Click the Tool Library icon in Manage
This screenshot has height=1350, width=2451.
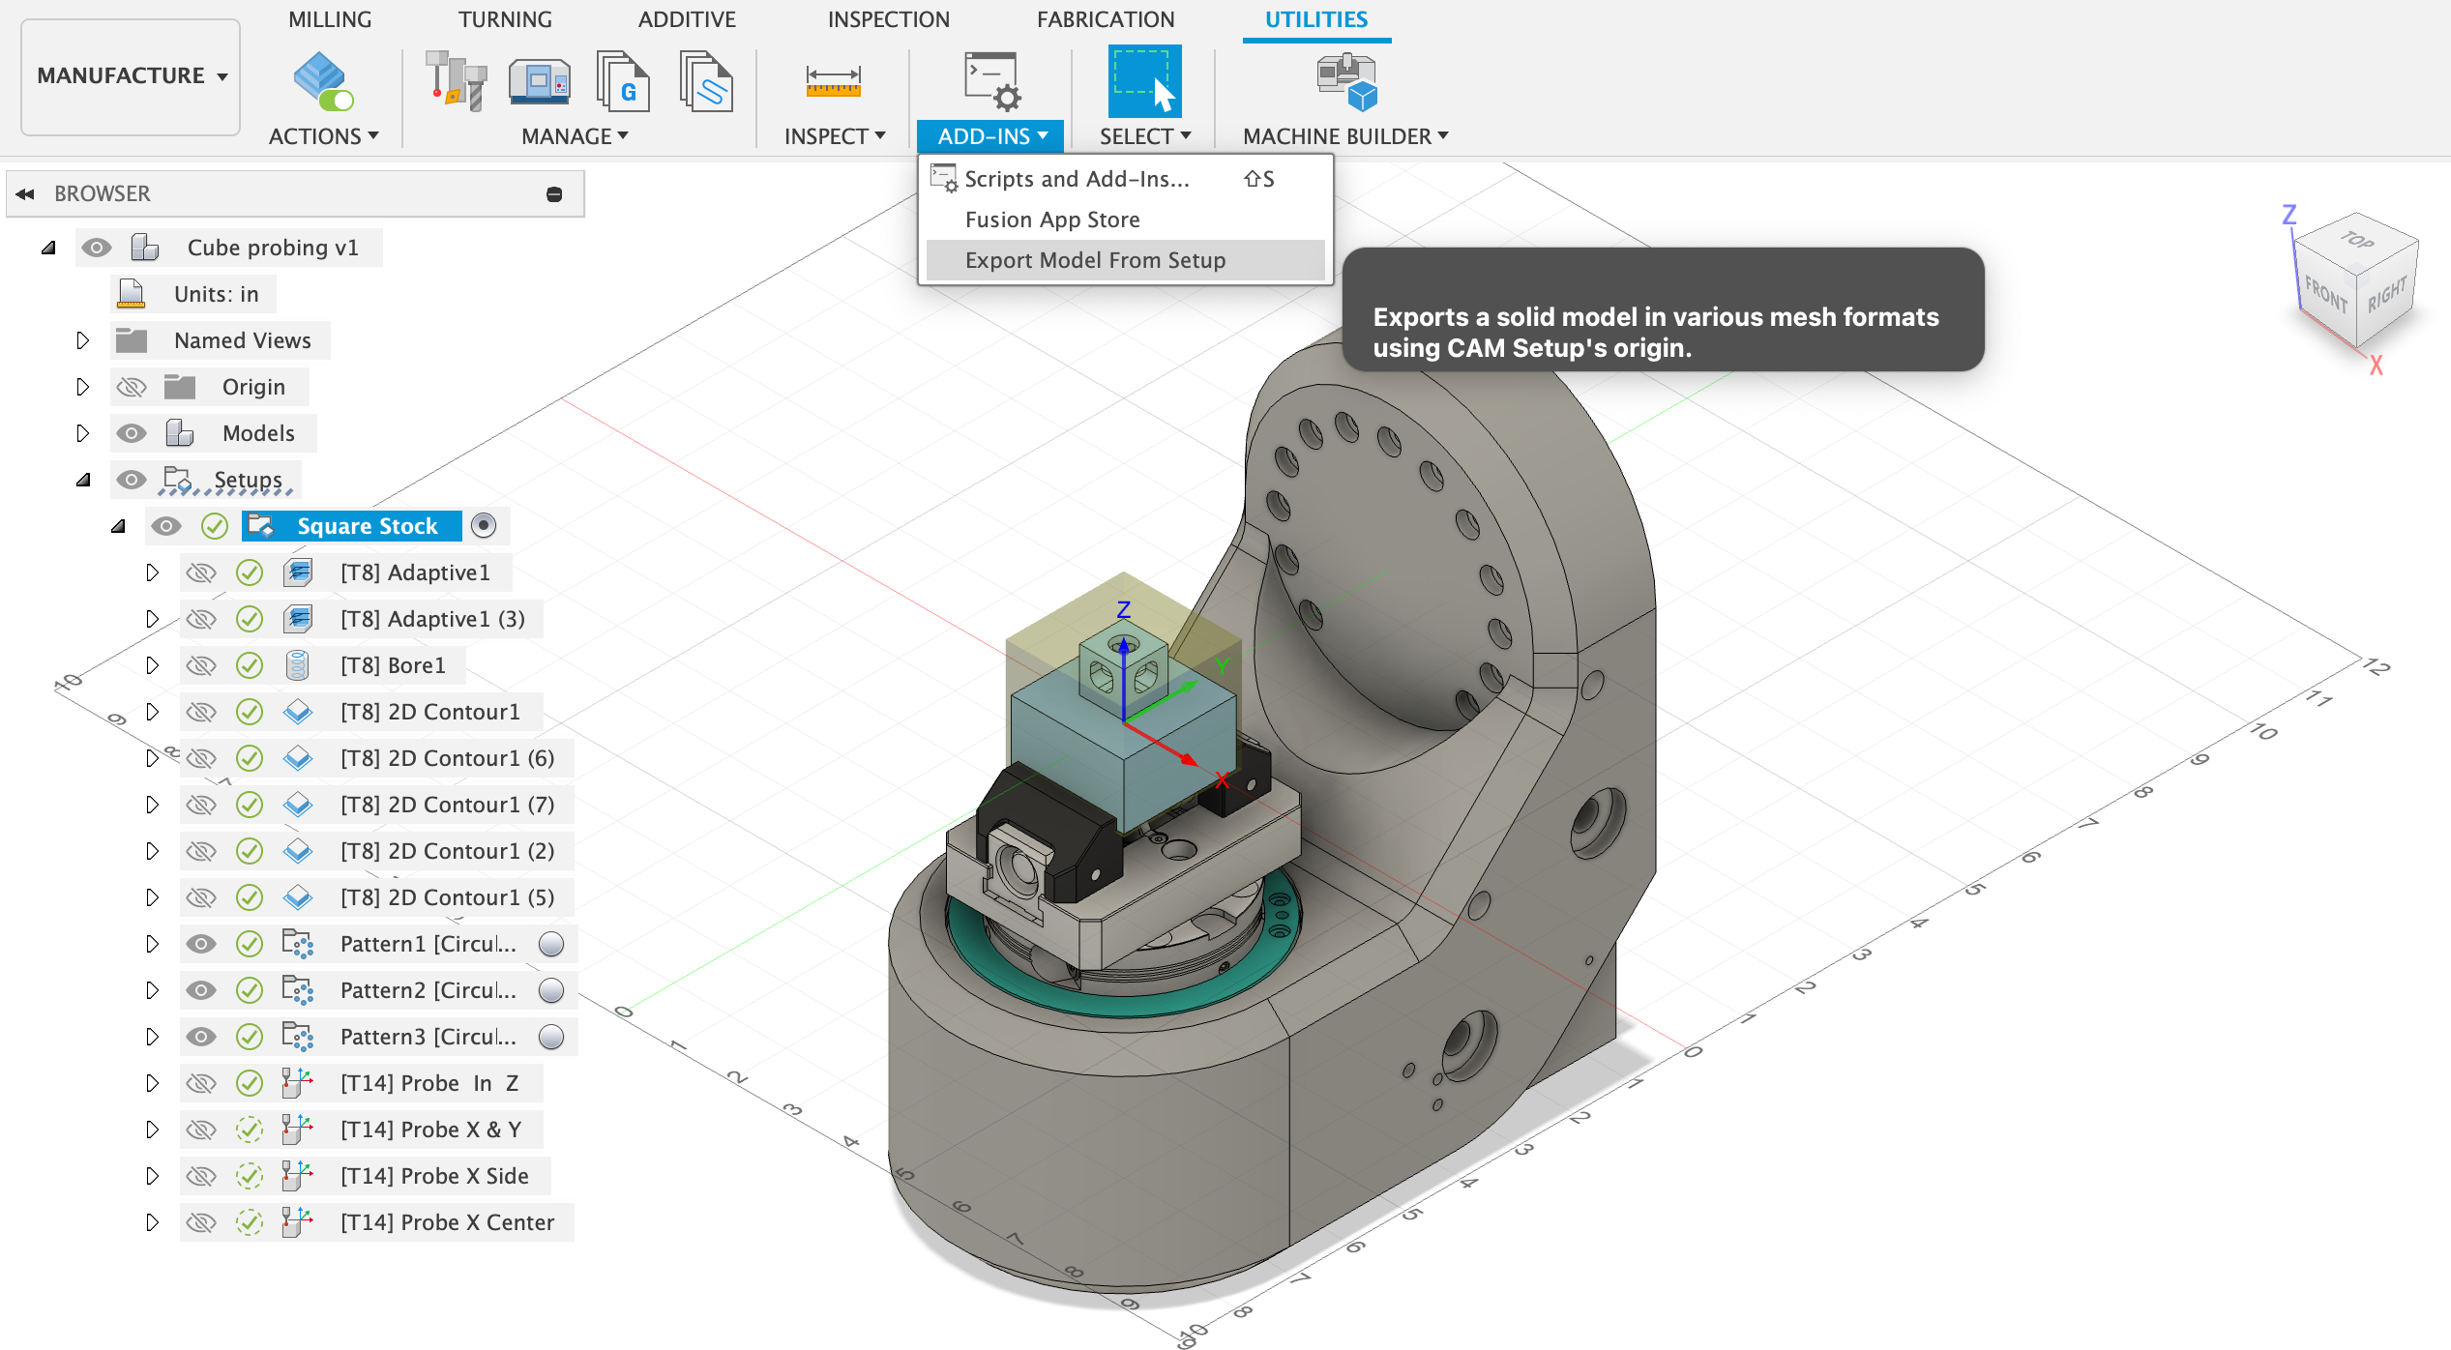tap(457, 80)
